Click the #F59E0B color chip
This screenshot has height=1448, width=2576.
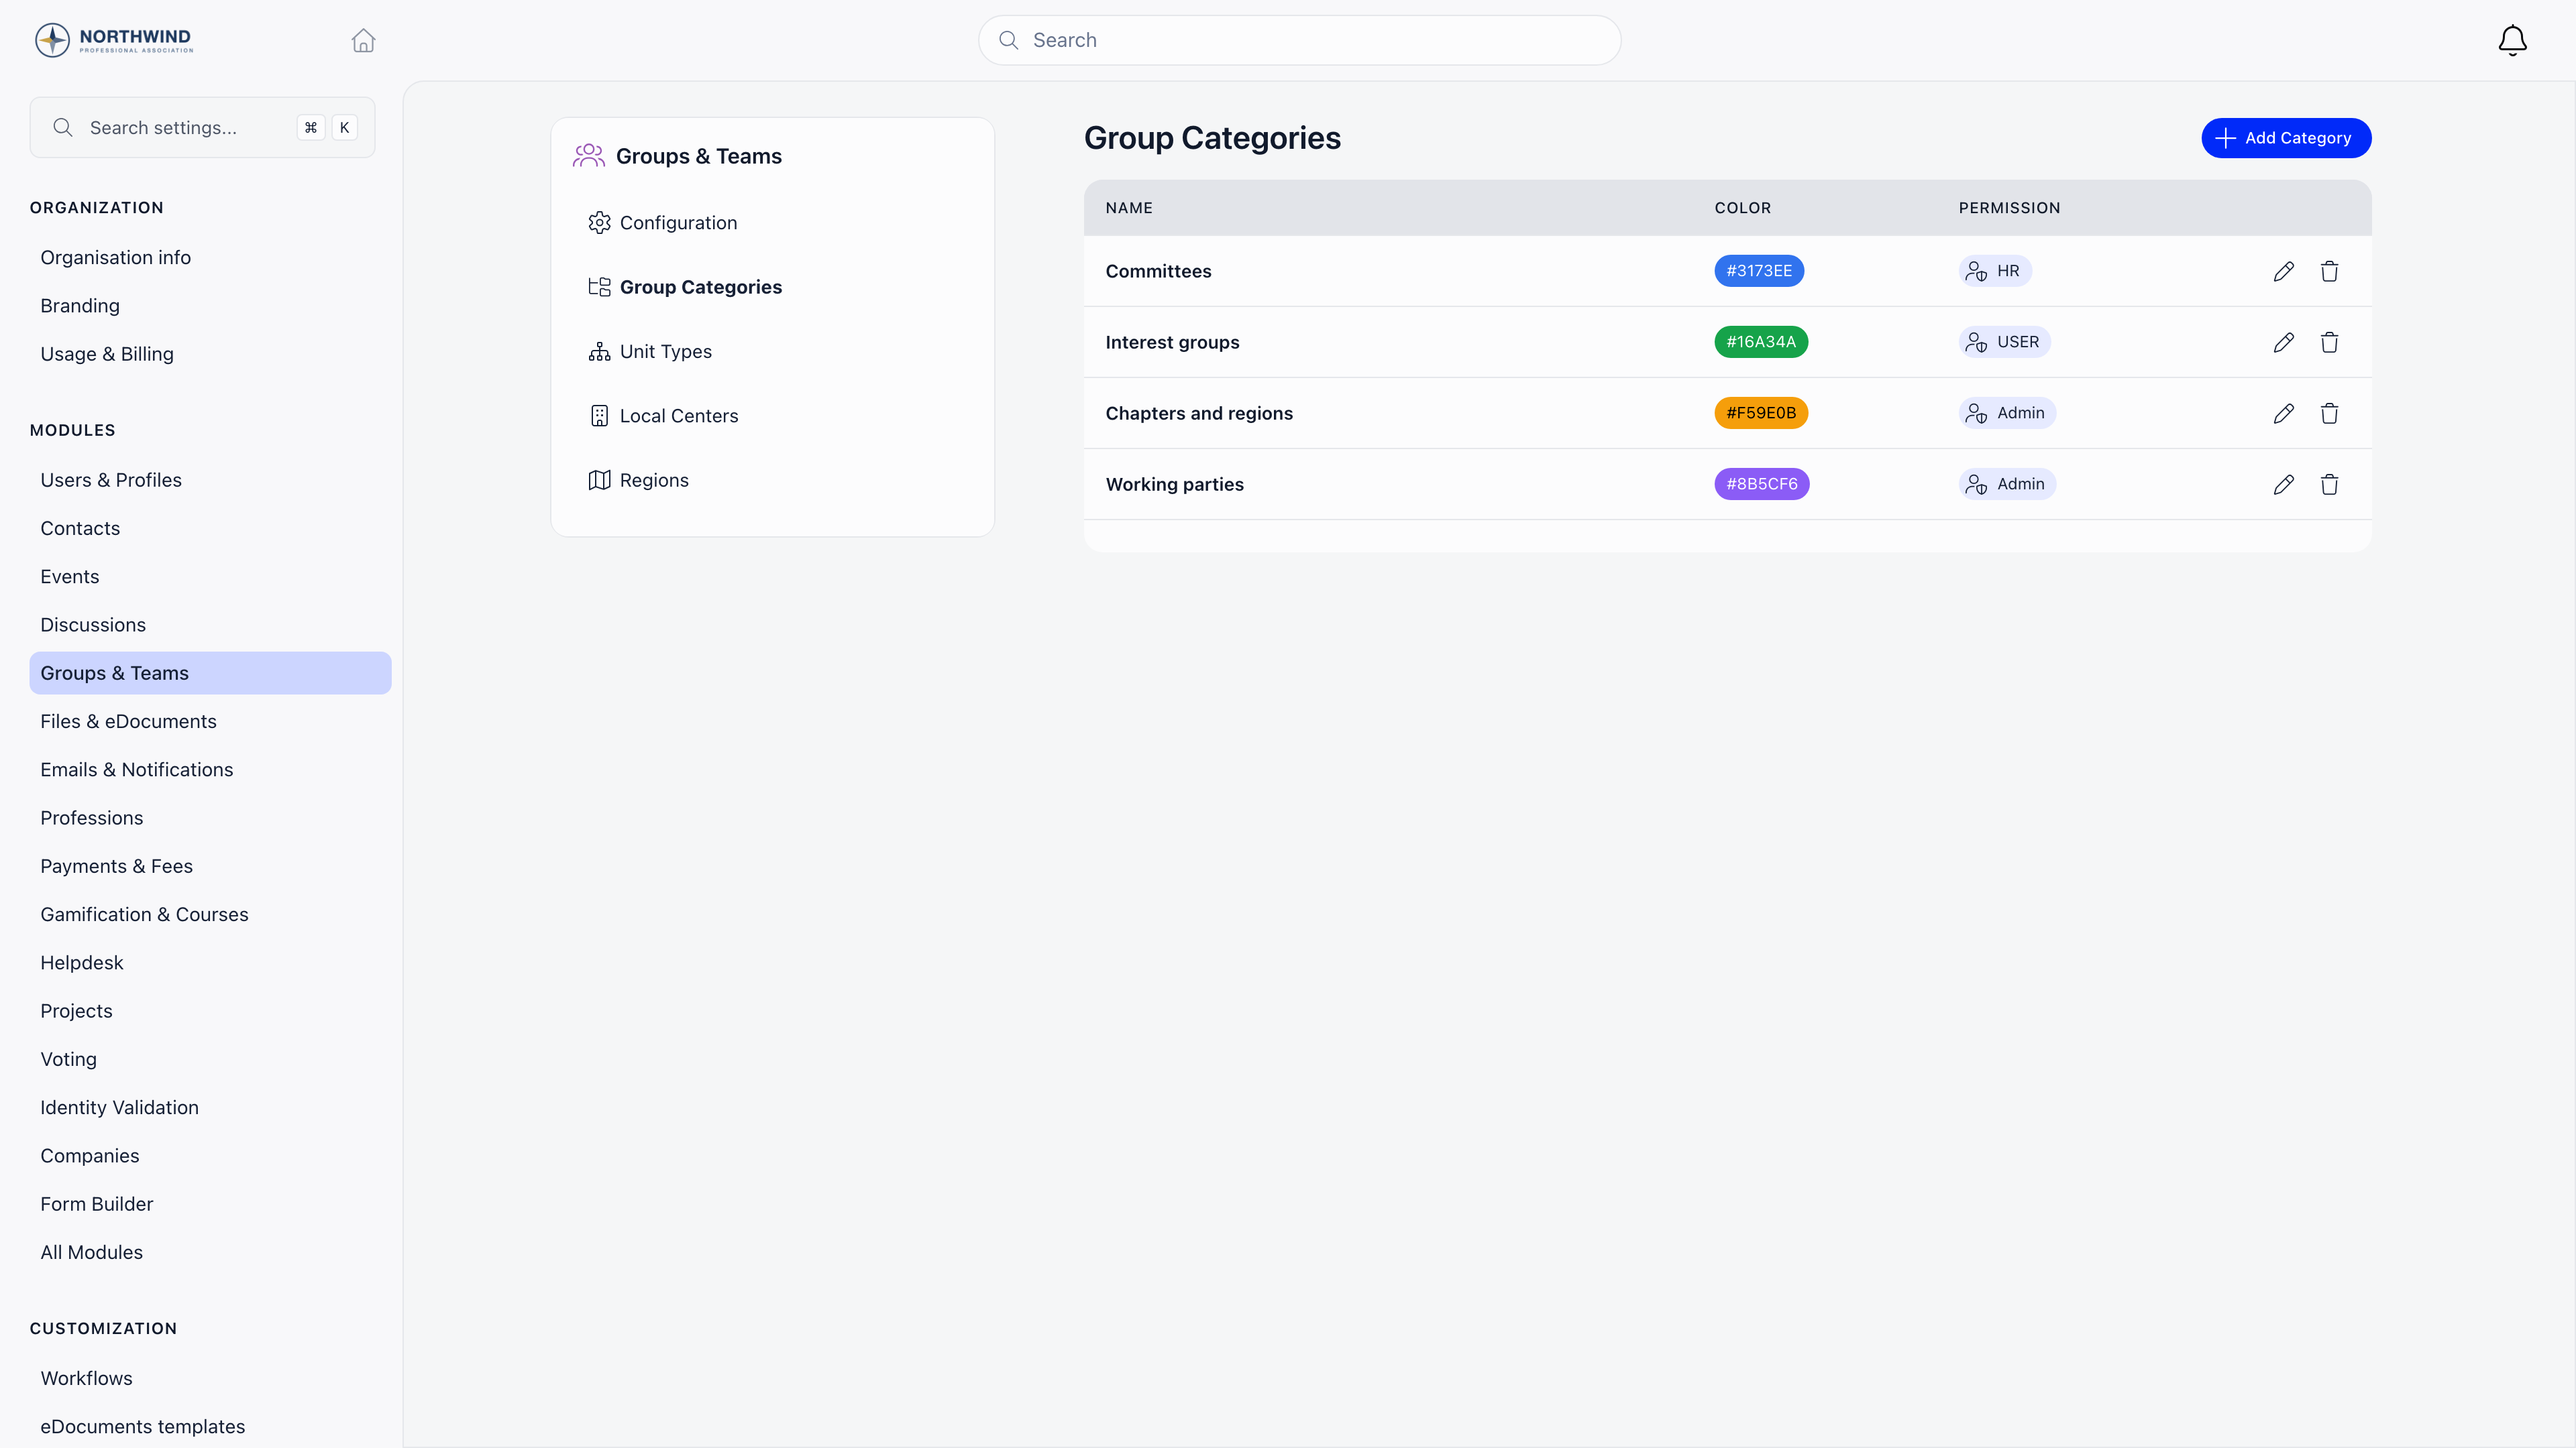point(1760,413)
